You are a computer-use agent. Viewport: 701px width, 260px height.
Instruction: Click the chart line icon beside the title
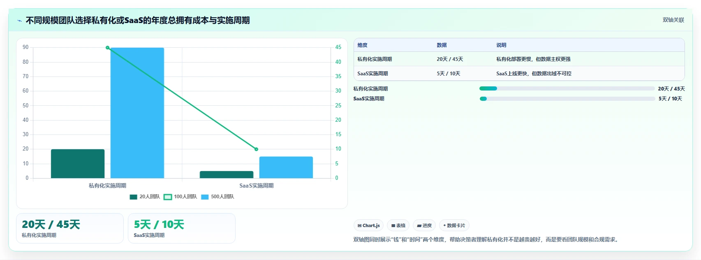(x=19, y=21)
